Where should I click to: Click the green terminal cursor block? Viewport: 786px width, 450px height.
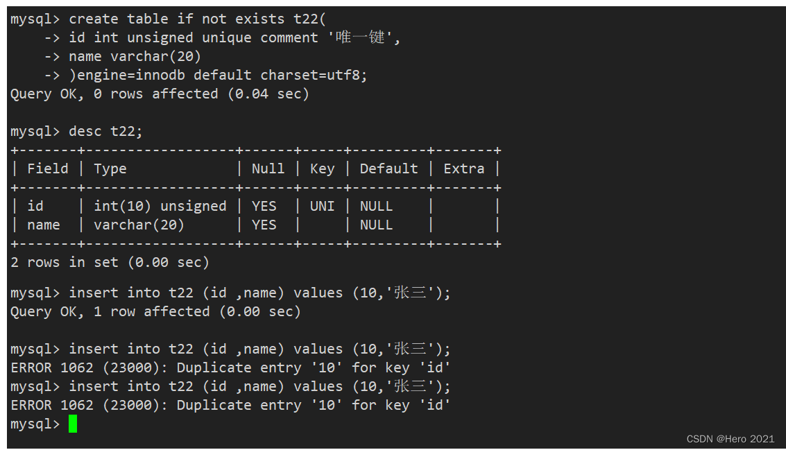click(x=73, y=424)
